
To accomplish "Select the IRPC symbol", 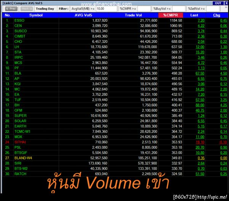I will pos(19,57).
